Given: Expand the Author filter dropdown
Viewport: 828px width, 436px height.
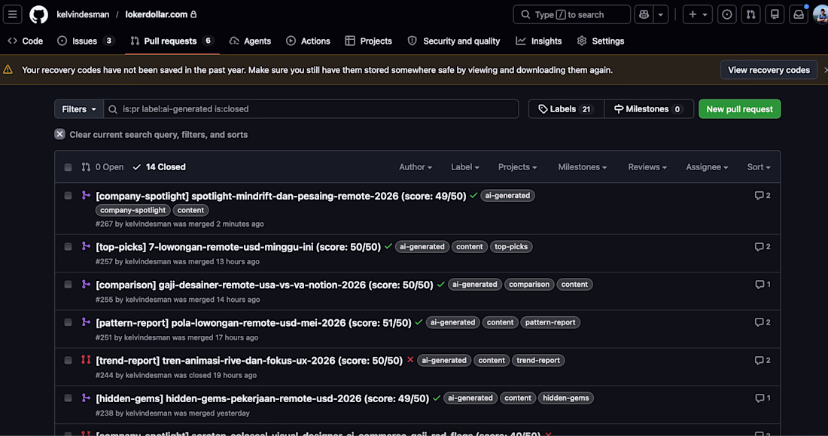Looking at the screenshot, I should point(416,167).
